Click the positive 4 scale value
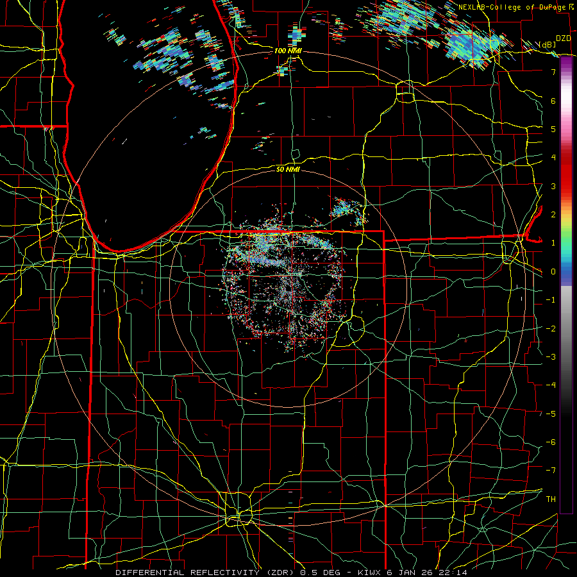The image size is (577, 577). [553, 158]
